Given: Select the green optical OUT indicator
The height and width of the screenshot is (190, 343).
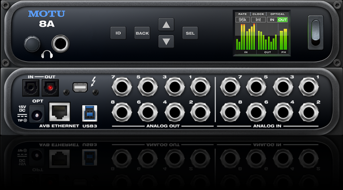Looking at the screenshot, I should point(282,20).
